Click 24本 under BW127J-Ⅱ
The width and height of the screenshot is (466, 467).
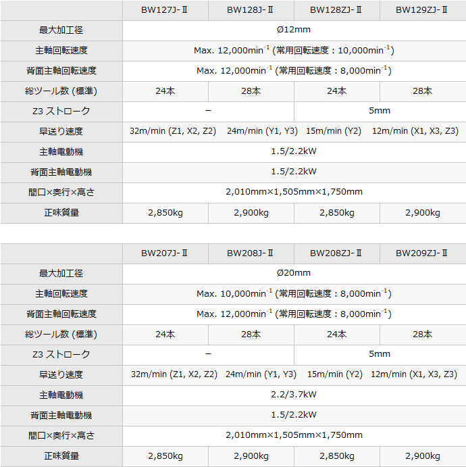165,91
